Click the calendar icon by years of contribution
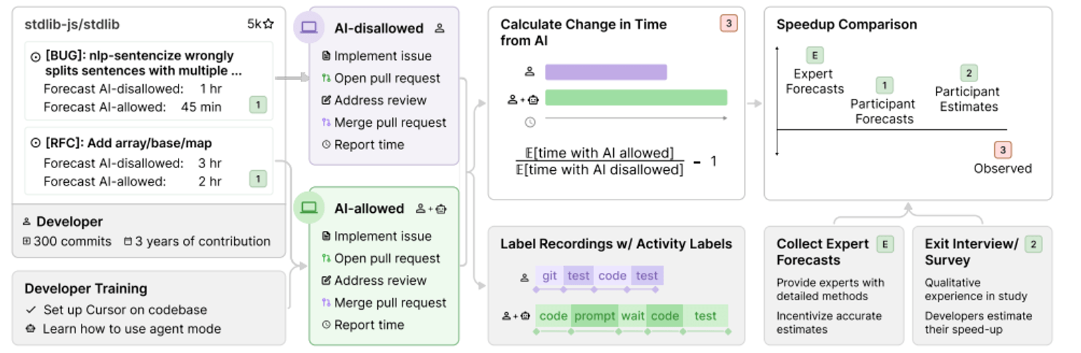Screen dimensions: 1081x353 tap(128, 242)
